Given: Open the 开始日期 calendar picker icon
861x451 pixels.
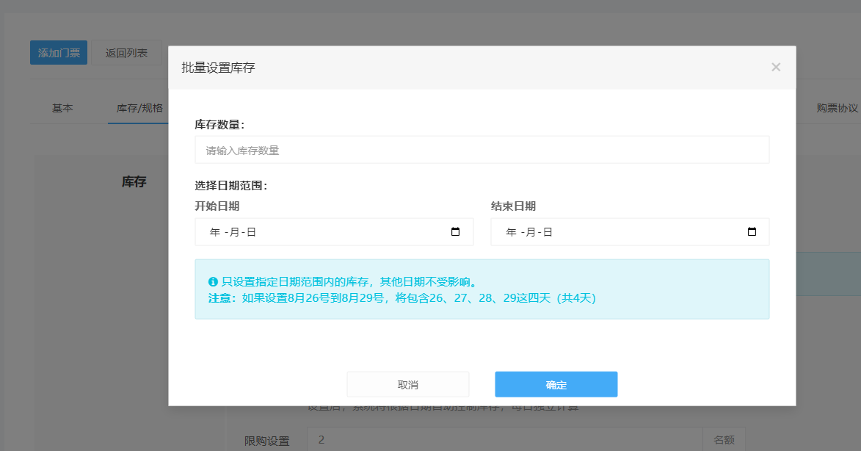Looking at the screenshot, I should coord(455,232).
